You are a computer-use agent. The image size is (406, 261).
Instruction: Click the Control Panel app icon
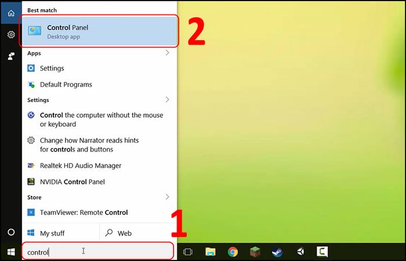click(34, 31)
